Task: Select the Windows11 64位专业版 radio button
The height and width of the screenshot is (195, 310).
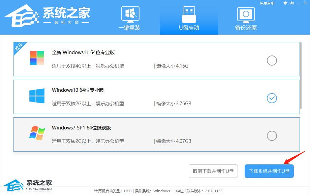Action: point(272,61)
